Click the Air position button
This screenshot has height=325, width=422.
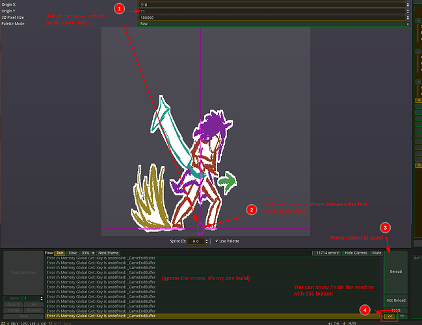34,305
